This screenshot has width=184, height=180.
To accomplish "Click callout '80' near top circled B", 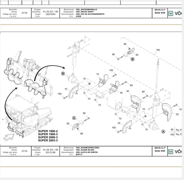I will [x=125, y=44].
